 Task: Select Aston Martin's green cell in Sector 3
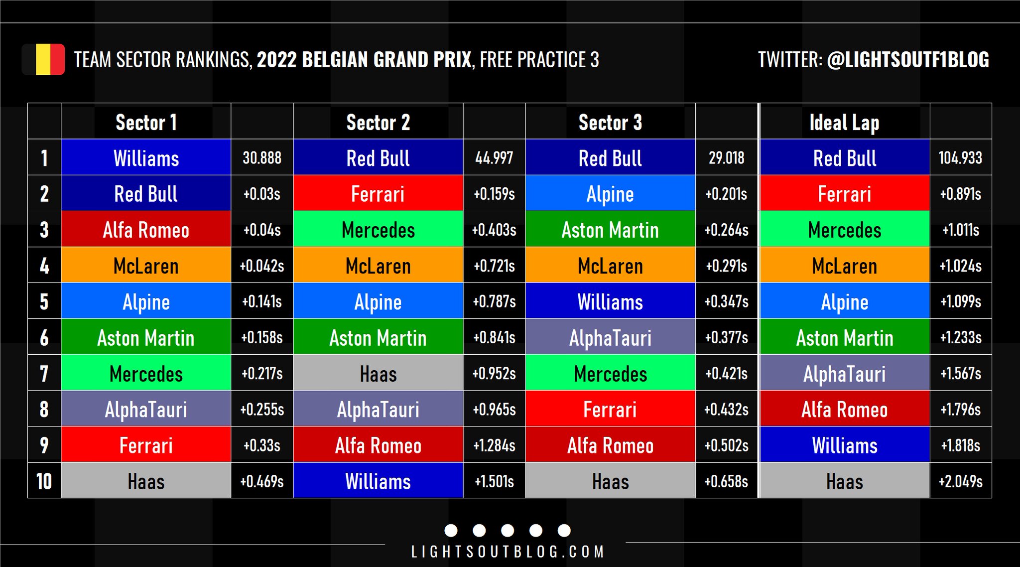pyautogui.click(x=610, y=230)
